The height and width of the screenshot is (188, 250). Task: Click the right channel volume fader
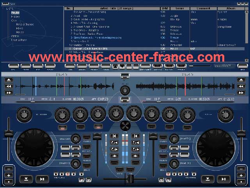pyautogui.click(x=153, y=137)
